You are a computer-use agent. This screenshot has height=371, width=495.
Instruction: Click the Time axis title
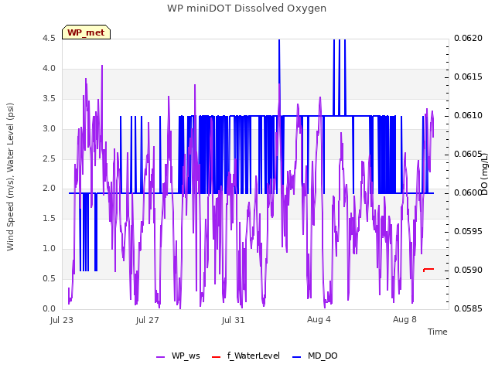(438, 332)
